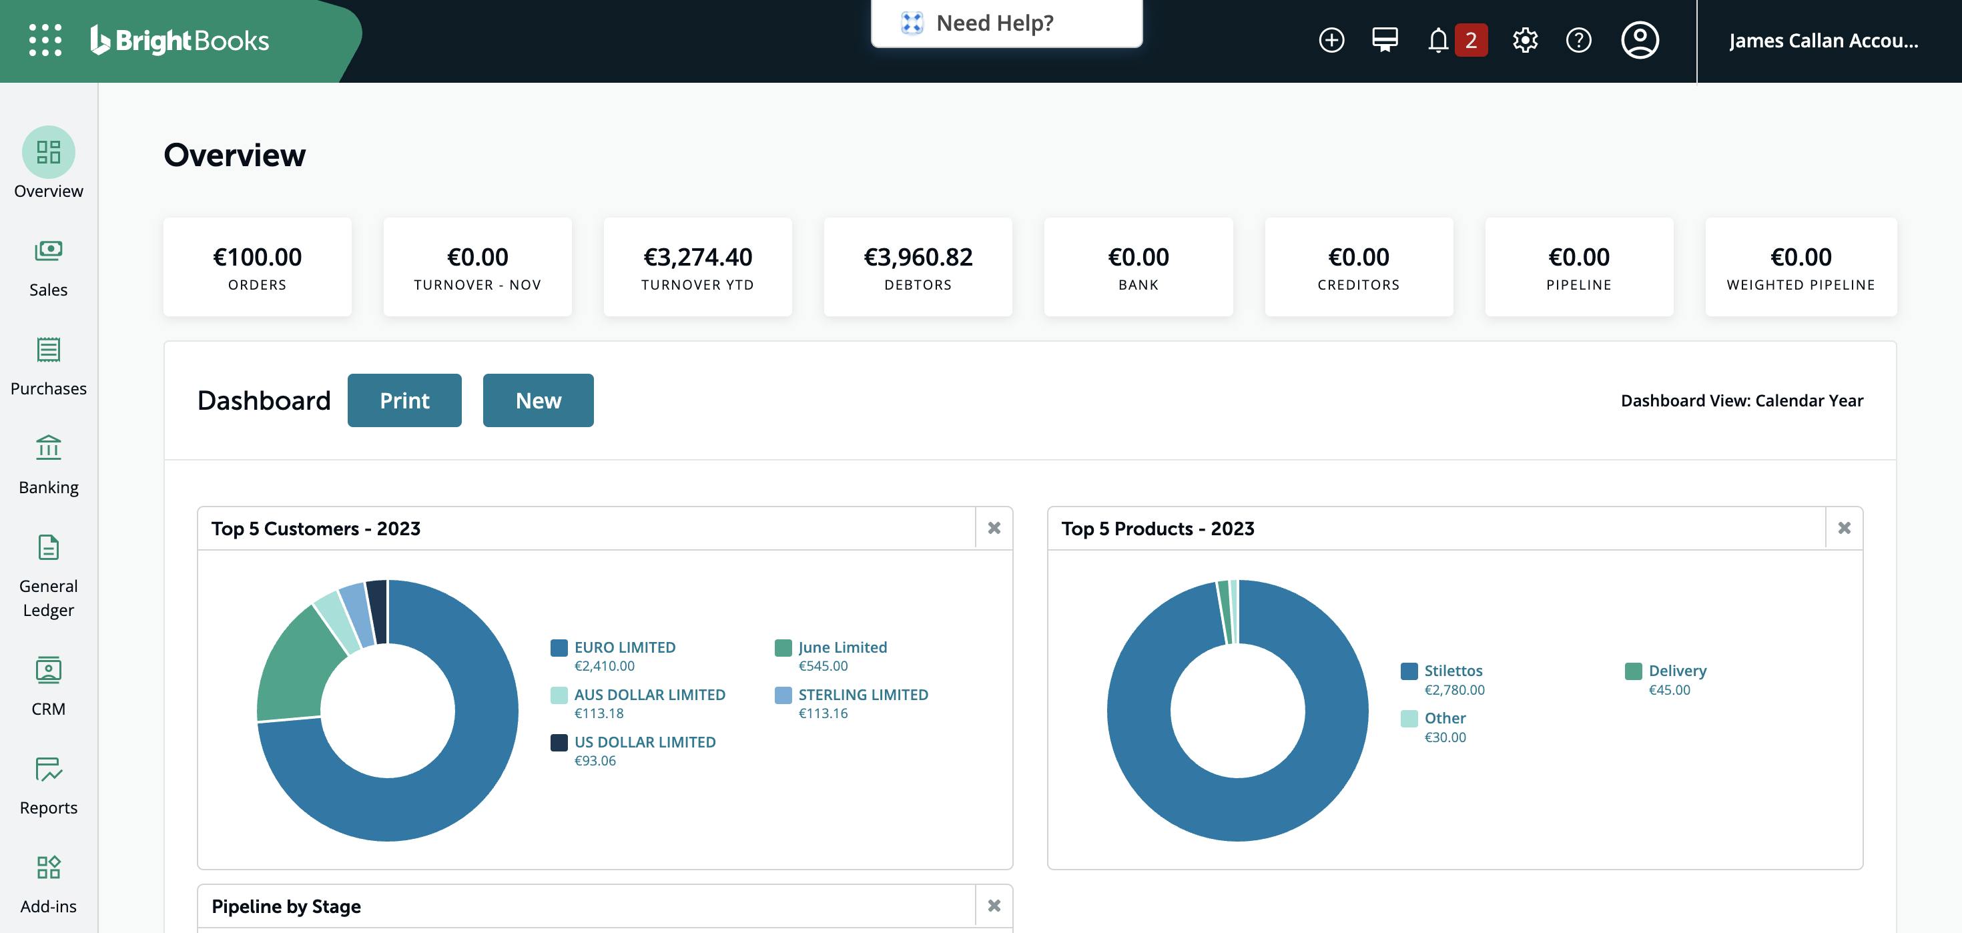Click the red notification count badge
This screenshot has height=933, width=1962.
tap(1471, 40)
